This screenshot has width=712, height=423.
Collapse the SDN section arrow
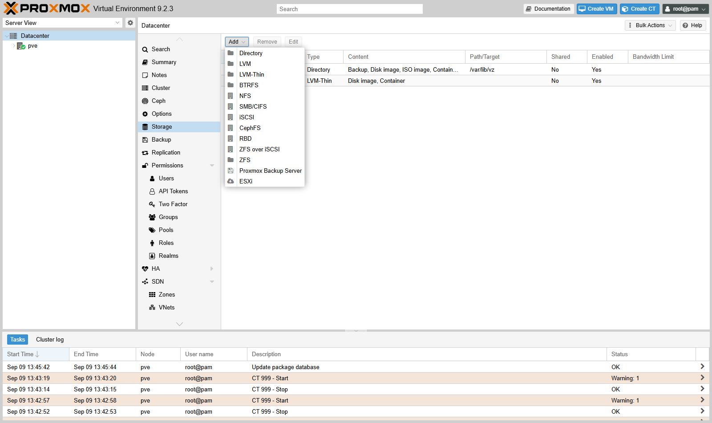click(x=212, y=282)
